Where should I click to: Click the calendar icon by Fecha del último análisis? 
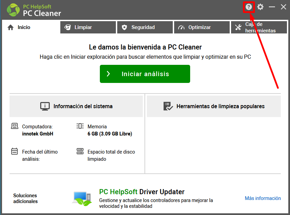(14, 151)
